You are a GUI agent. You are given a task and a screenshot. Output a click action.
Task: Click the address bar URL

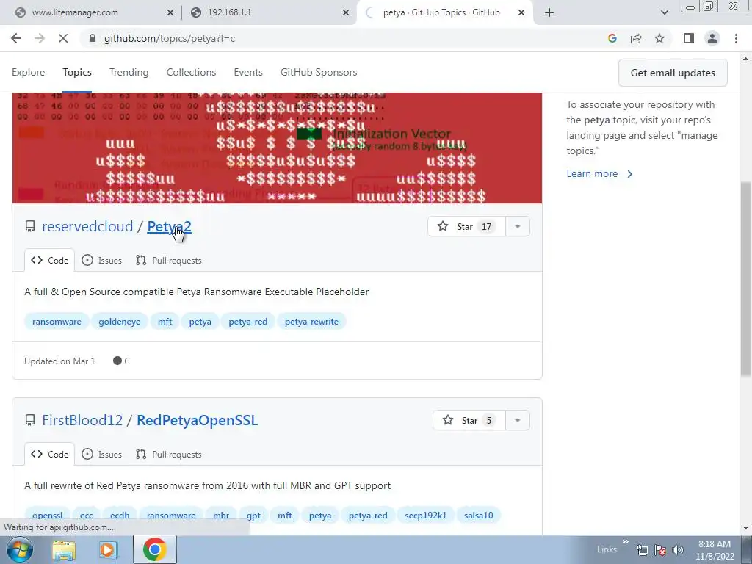coord(170,38)
